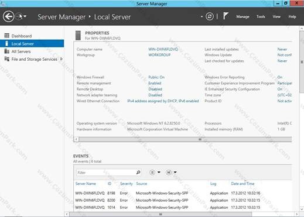
Task: Click the back navigation arrow
Action: click(8, 16)
